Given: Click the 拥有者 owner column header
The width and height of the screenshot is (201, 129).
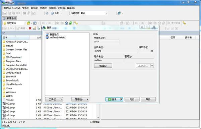Looking at the screenshot, I should pyautogui.click(x=188, y=38).
